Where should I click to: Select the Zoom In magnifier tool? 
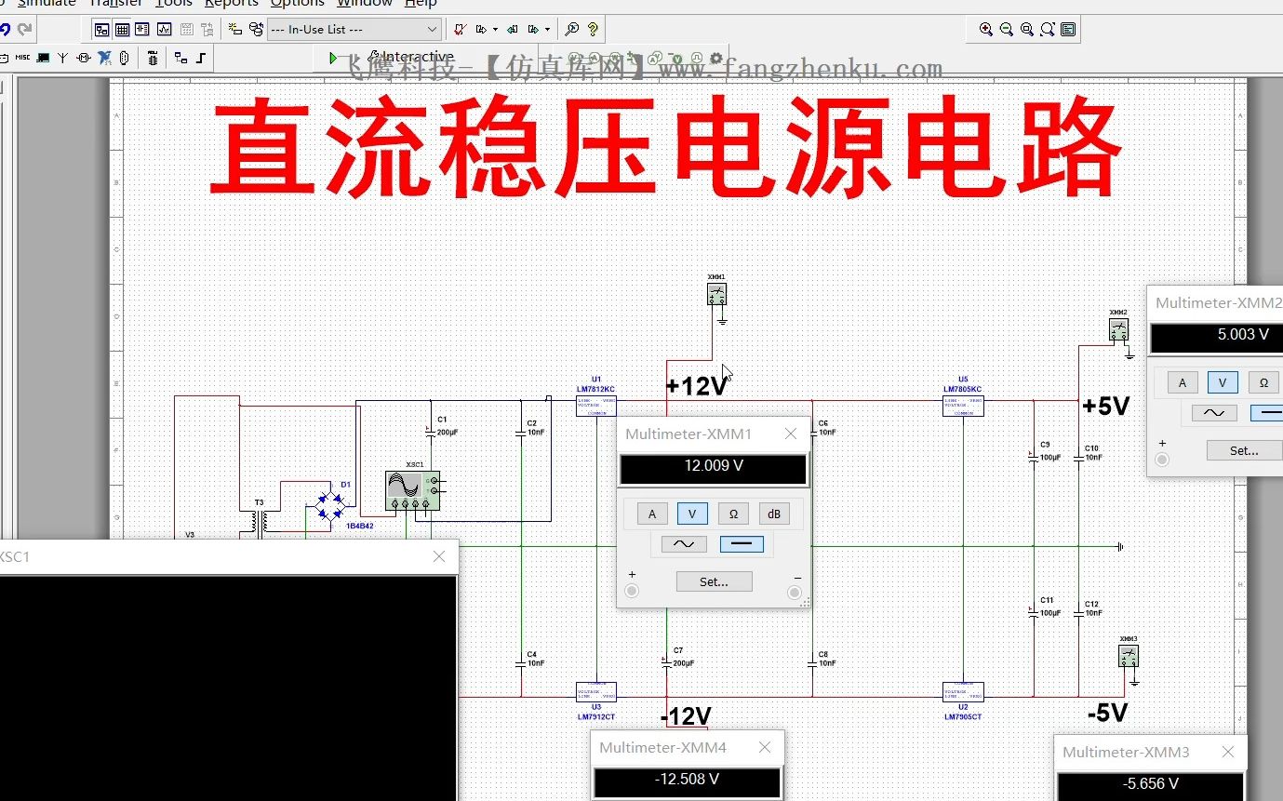(985, 29)
